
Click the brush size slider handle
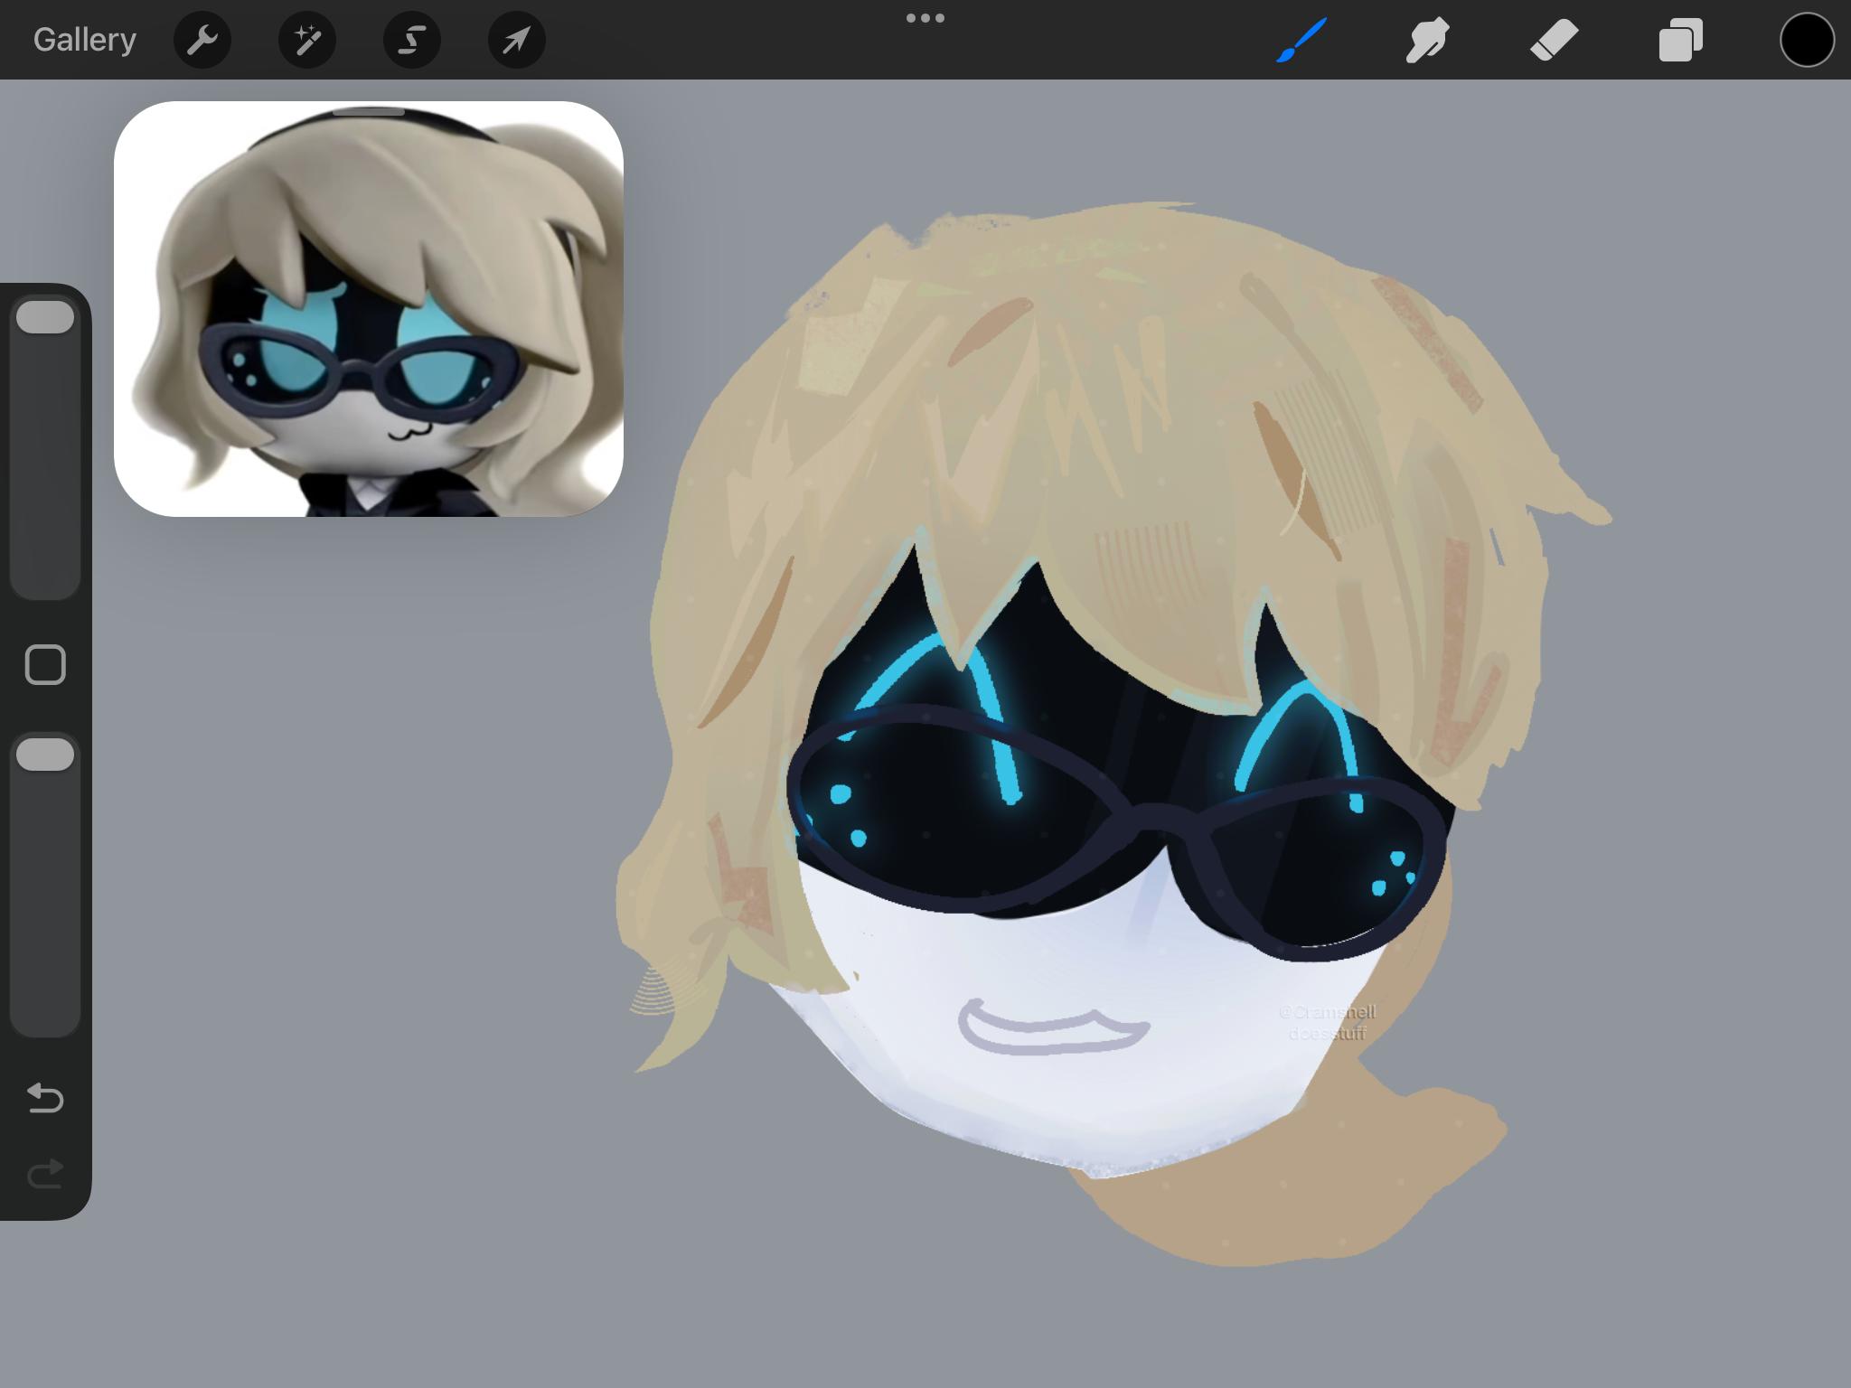click(45, 317)
